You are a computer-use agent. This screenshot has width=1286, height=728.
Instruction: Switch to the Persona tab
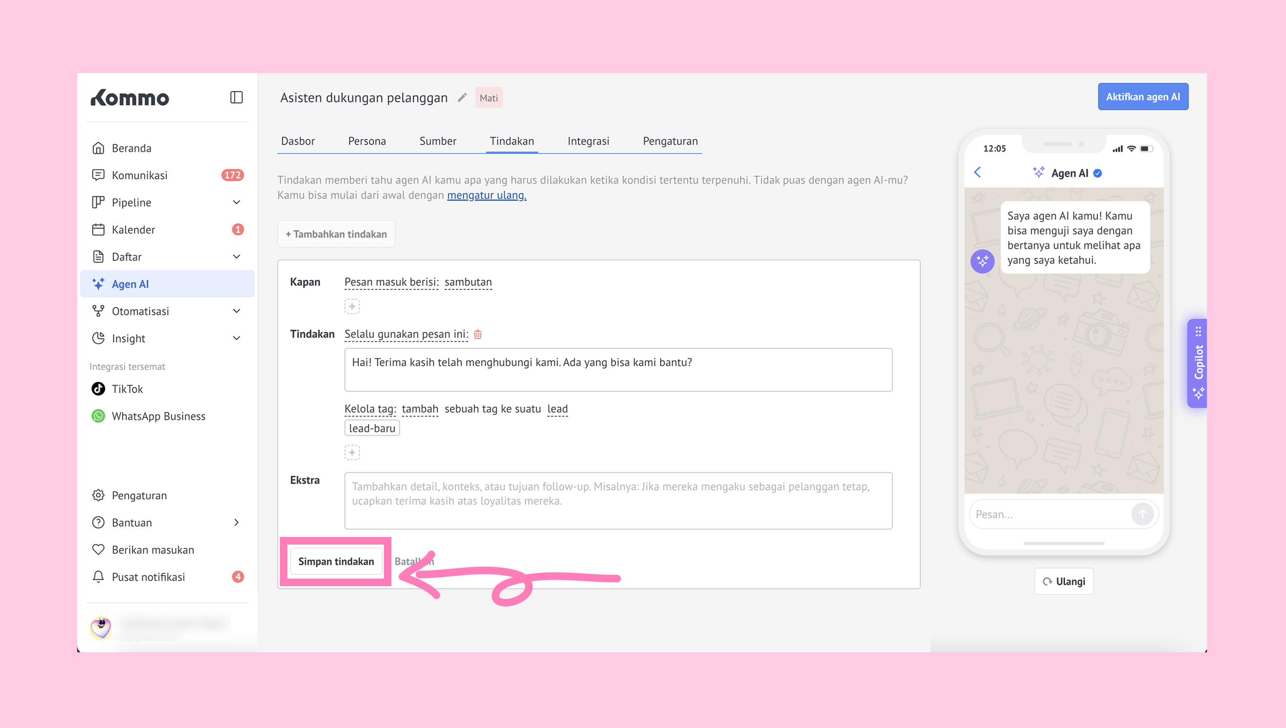(366, 141)
